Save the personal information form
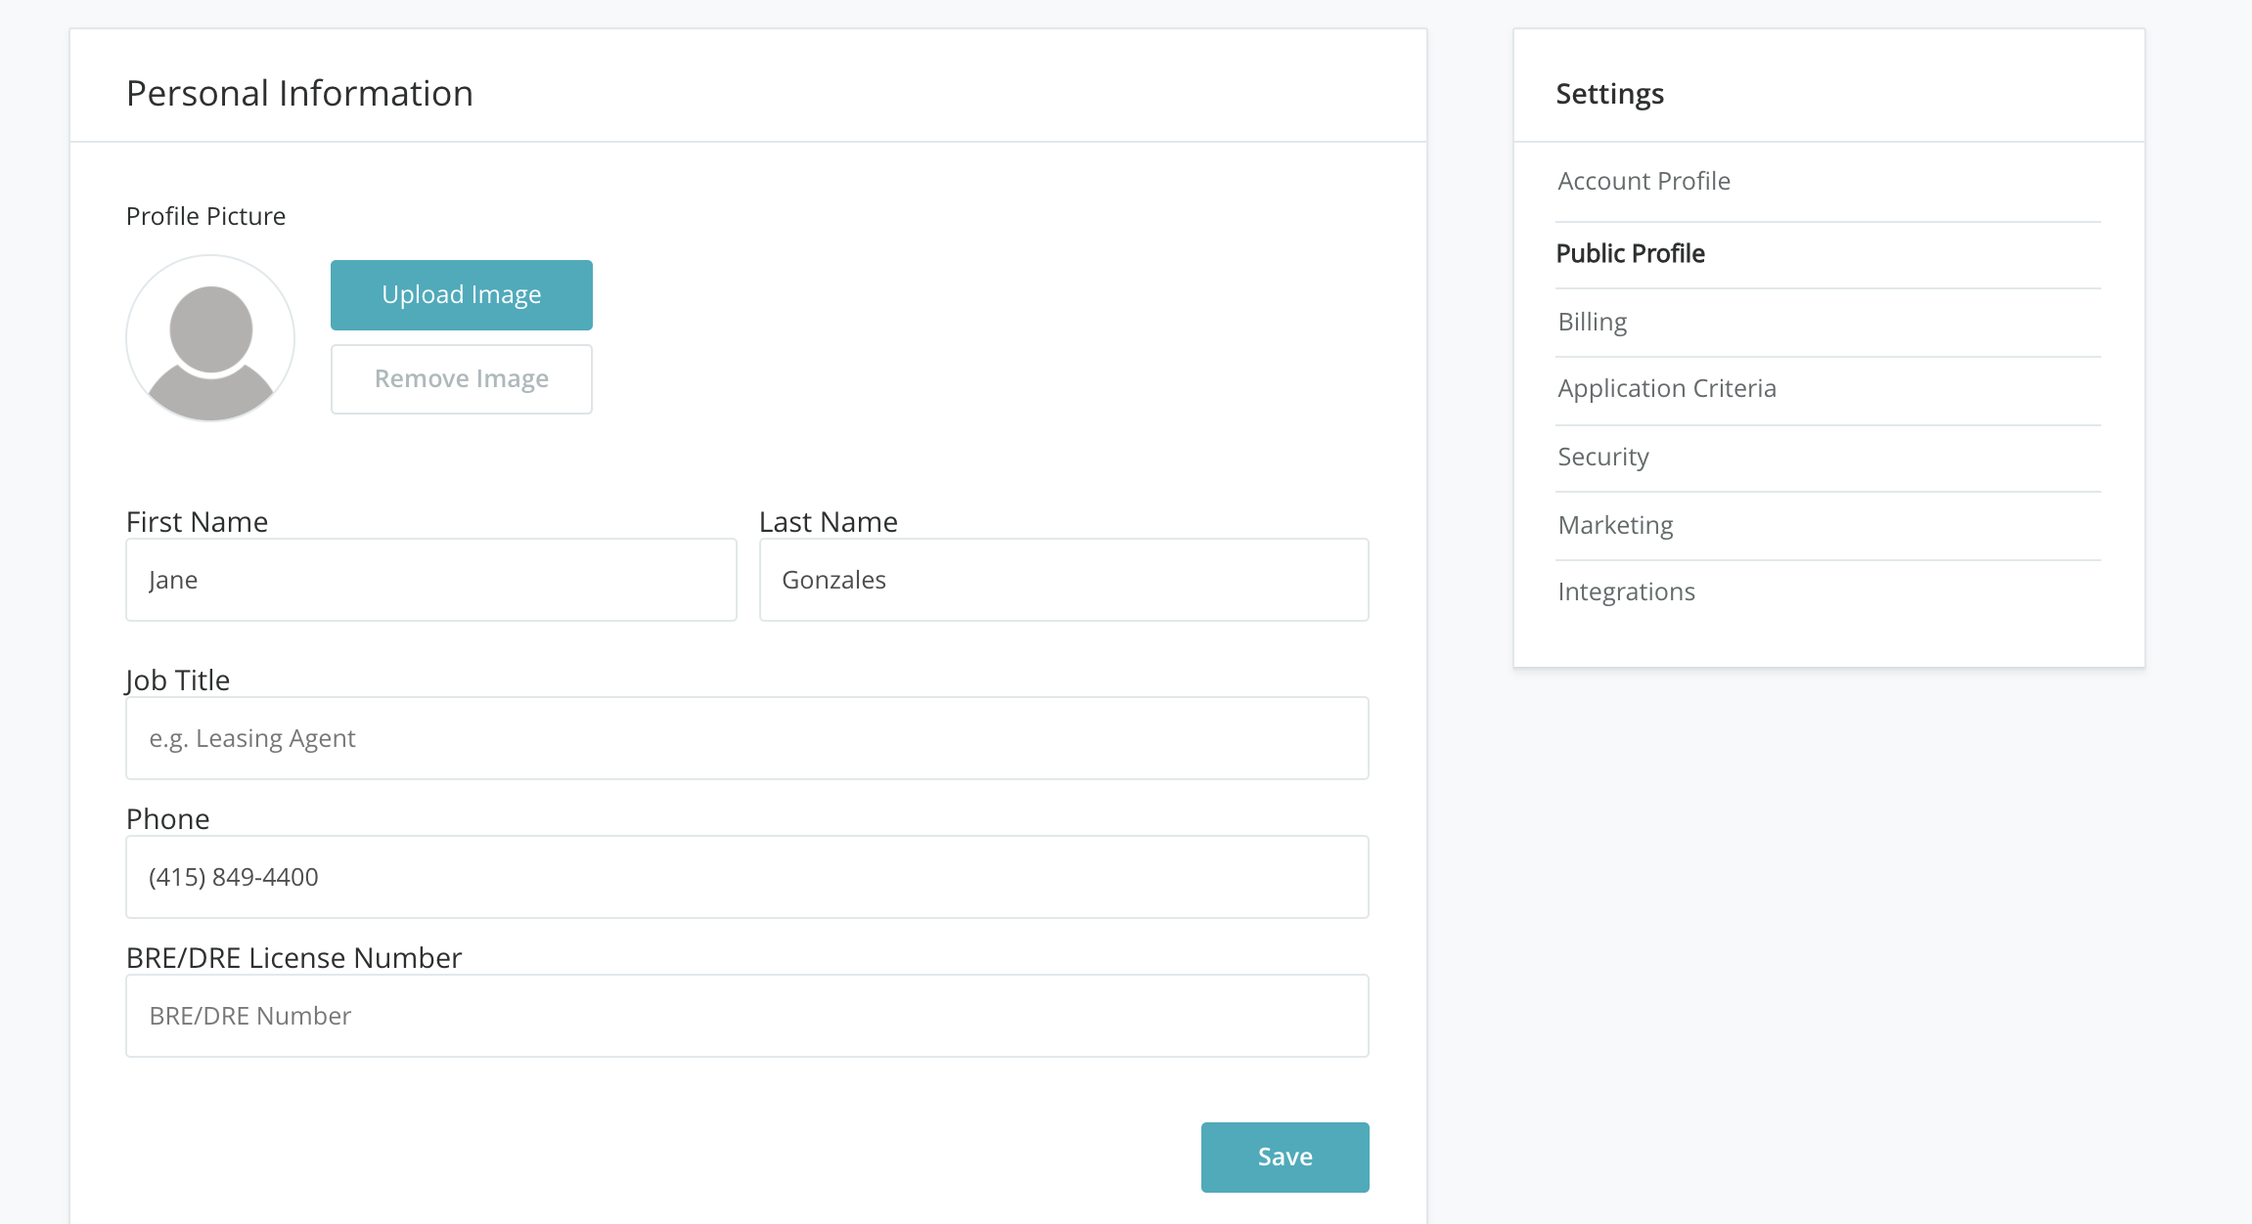The image size is (2252, 1224). point(1284,1158)
